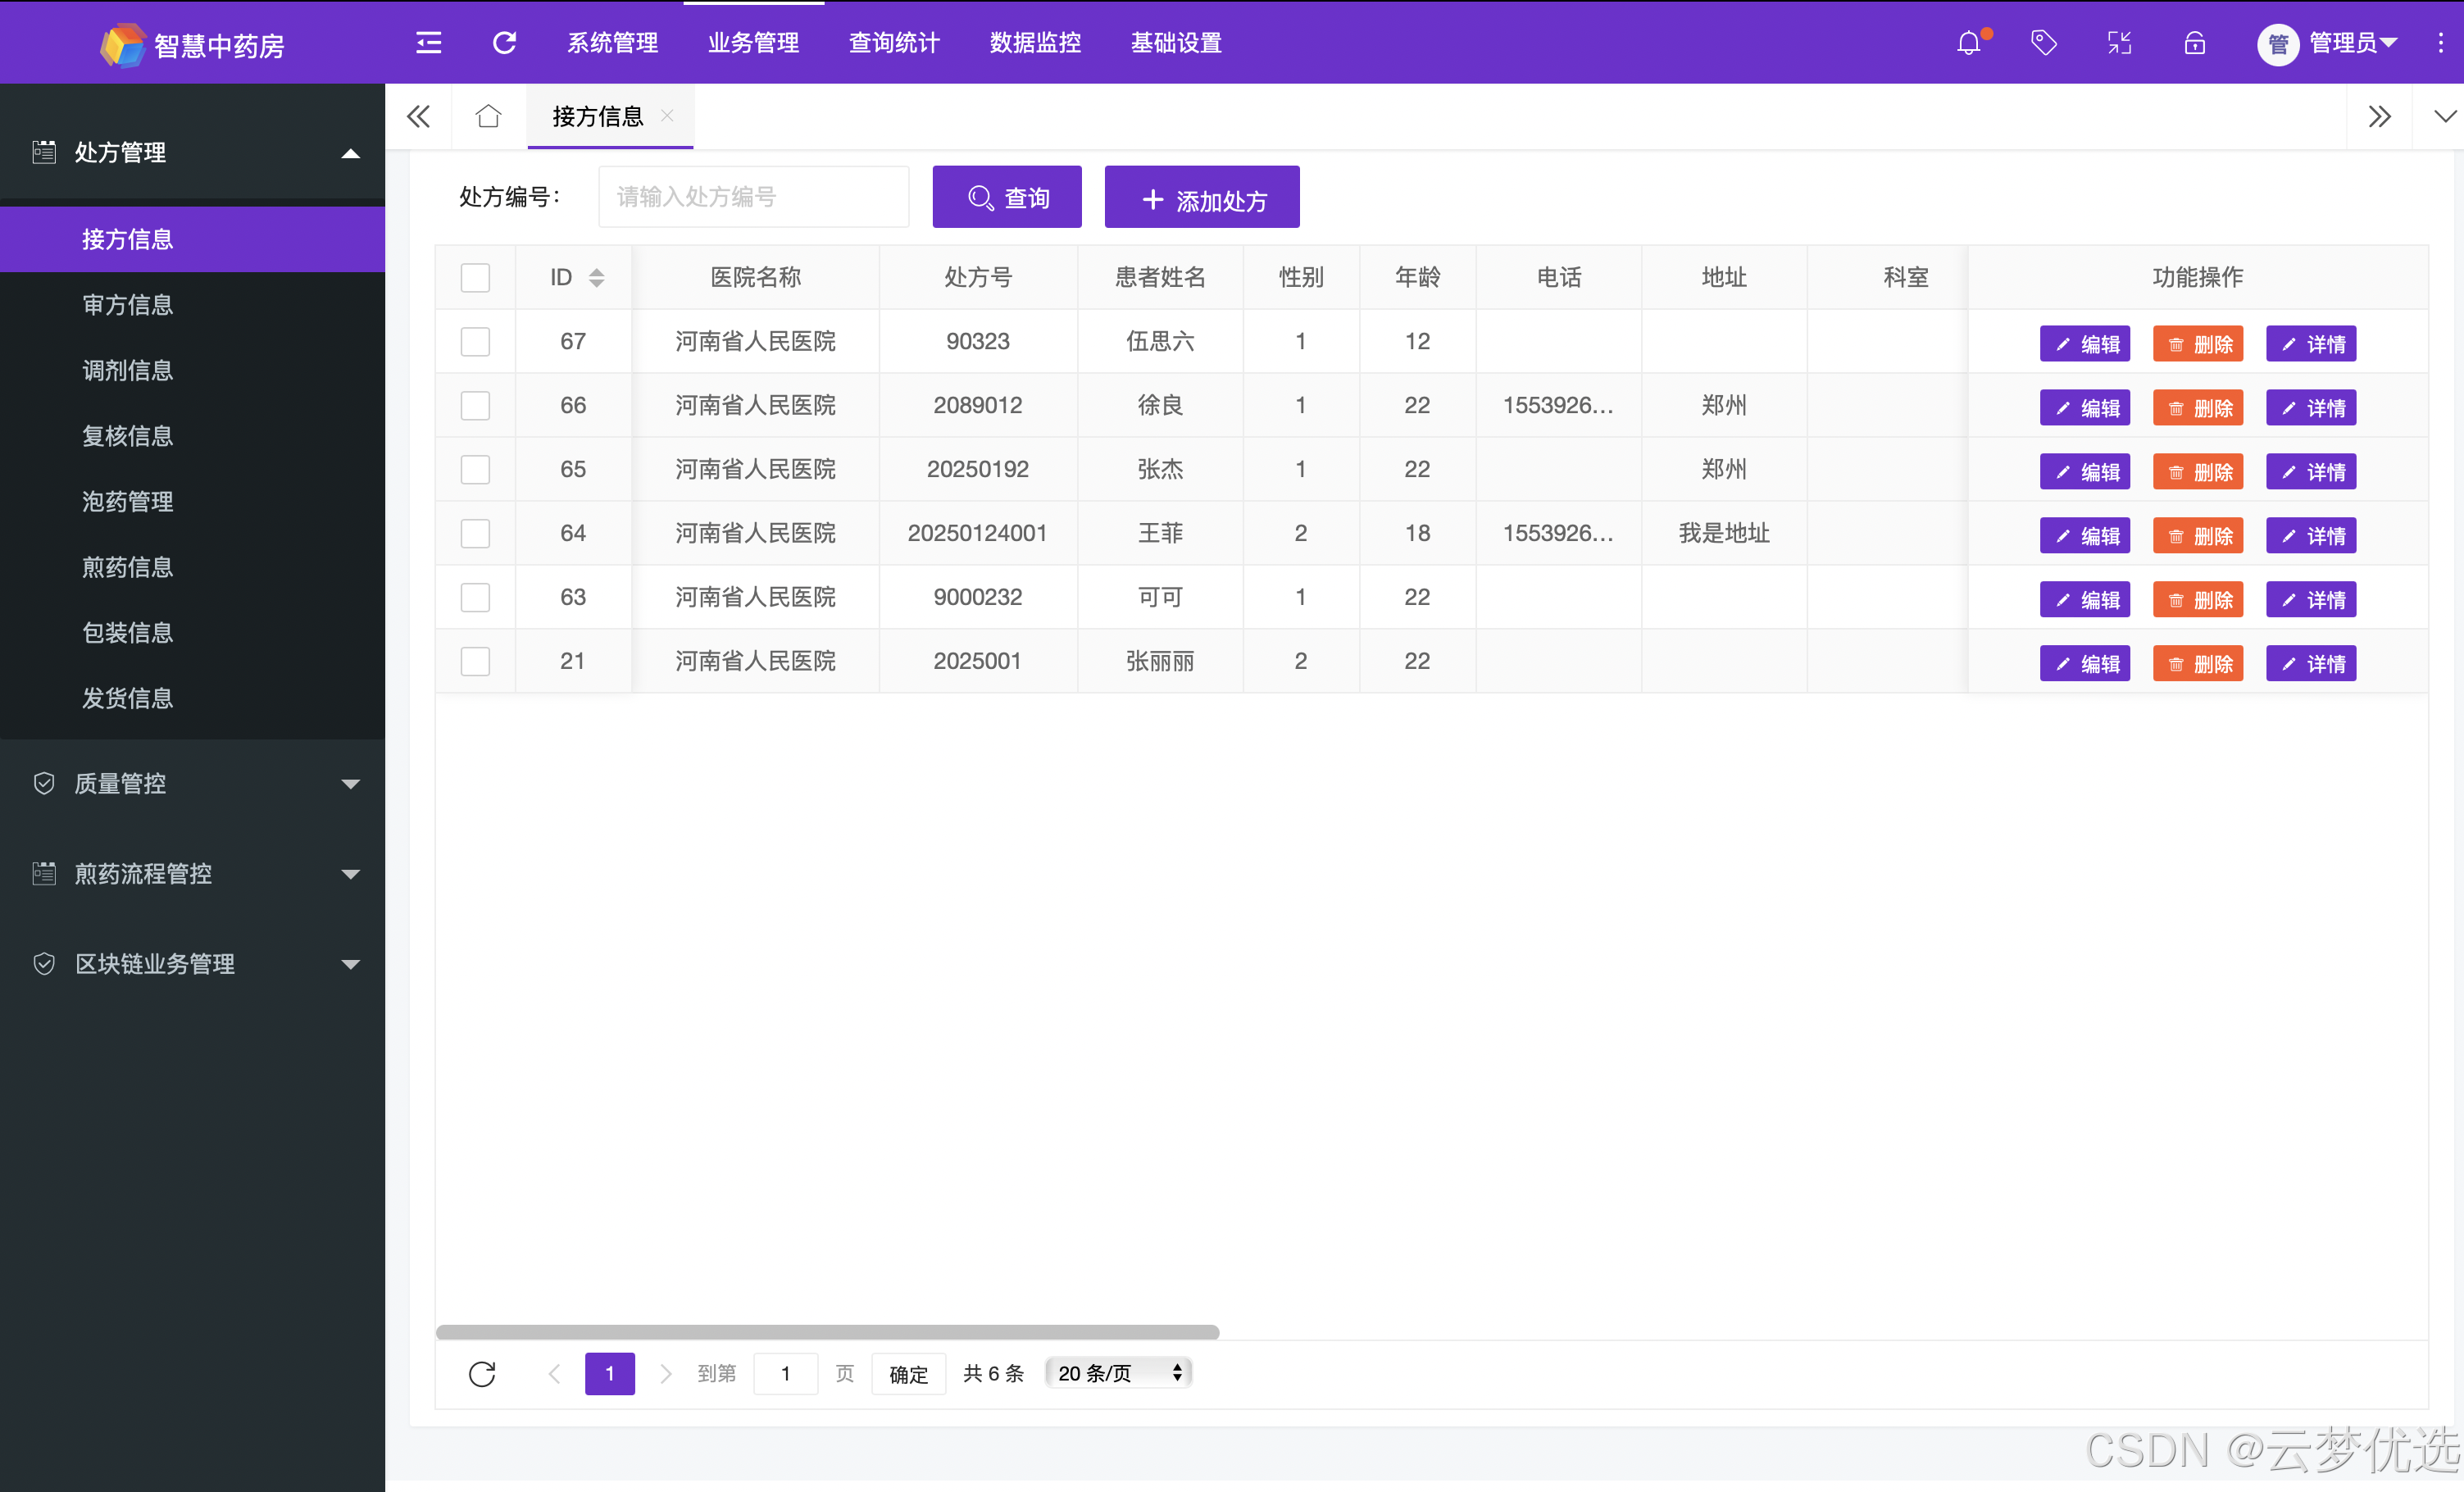
Task: Collapse sidebar with the menu fold icon
Action: tap(428, 43)
